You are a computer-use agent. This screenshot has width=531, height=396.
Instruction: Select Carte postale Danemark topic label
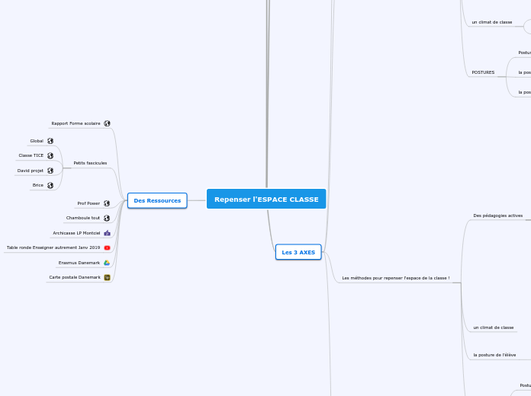tap(75, 277)
